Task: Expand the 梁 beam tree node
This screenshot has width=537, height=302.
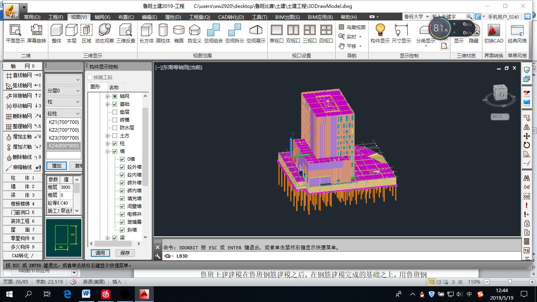Action: click(108, 238)
